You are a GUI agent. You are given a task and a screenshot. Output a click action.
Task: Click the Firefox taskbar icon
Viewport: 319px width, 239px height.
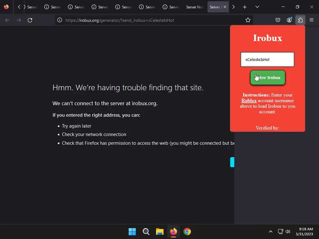(173, 232)
